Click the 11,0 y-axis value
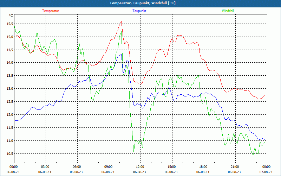 click(x=10, y=140)
